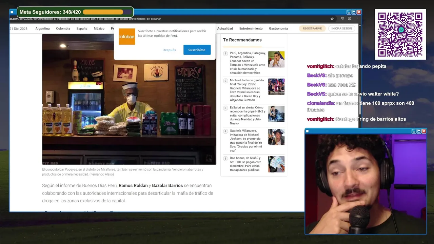Open the Entretenimiento section

coord(251,28)
